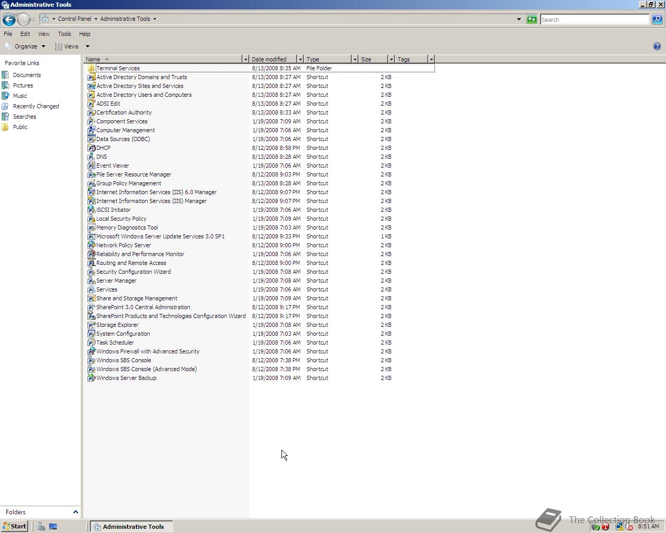
Task: Click the Group Policy Management icon
Action: tap(91, 183)
